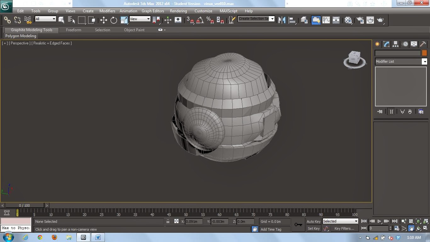
Task: Open the View reference coordinate dropdown
Action: (x=140, y=19)
